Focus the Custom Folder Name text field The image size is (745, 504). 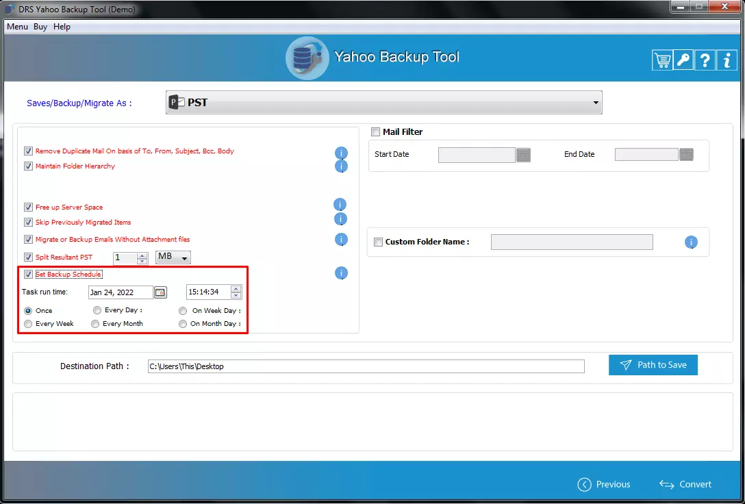(x=572, y=242)
